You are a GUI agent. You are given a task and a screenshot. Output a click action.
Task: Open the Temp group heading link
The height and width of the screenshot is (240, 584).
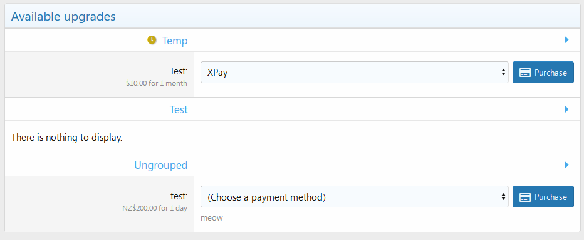(x=175, y=41)
